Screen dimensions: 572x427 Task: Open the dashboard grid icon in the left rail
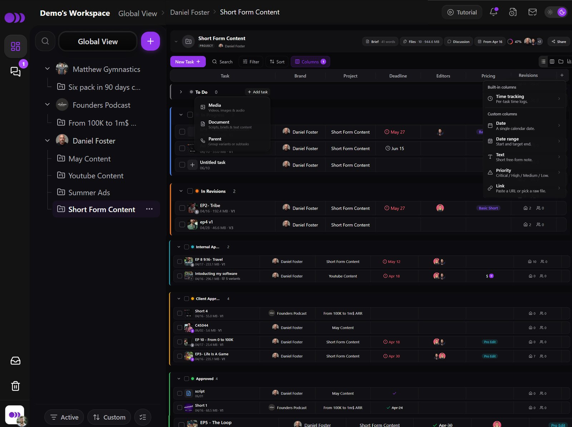point(15,46)
